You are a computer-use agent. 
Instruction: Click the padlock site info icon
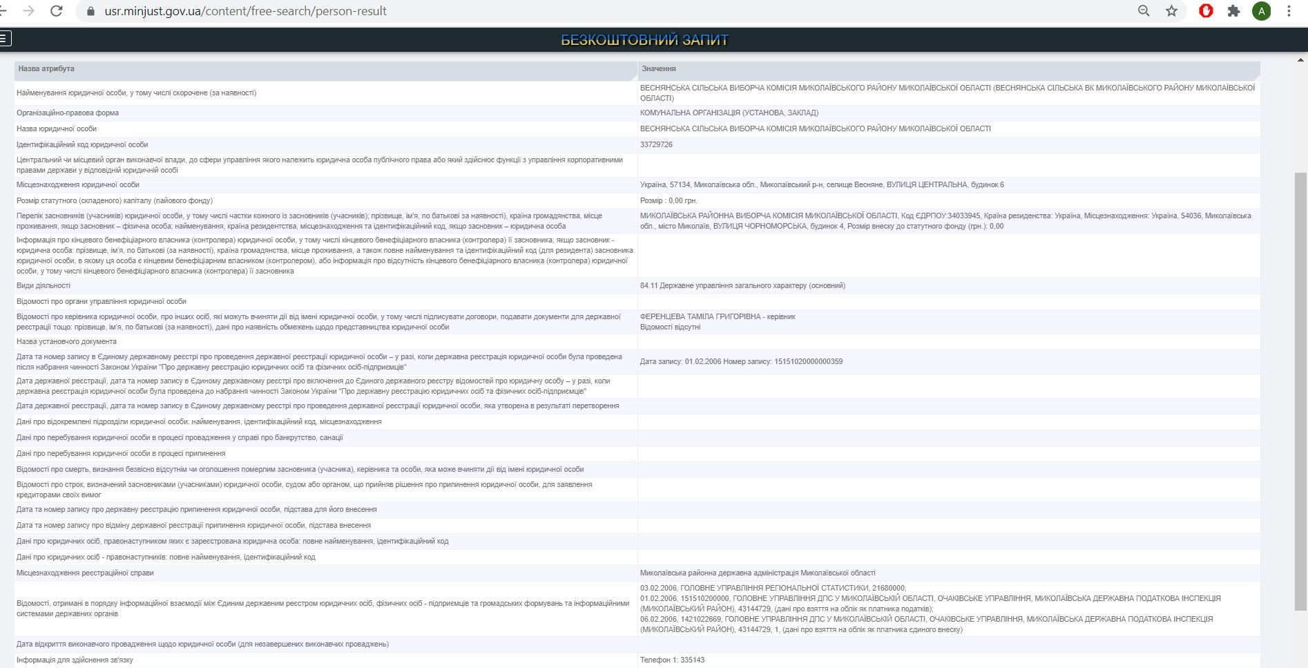90,11
